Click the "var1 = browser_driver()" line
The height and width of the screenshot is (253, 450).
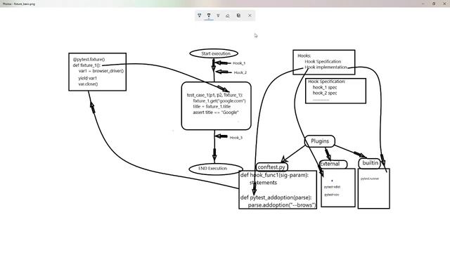[101, 71]
